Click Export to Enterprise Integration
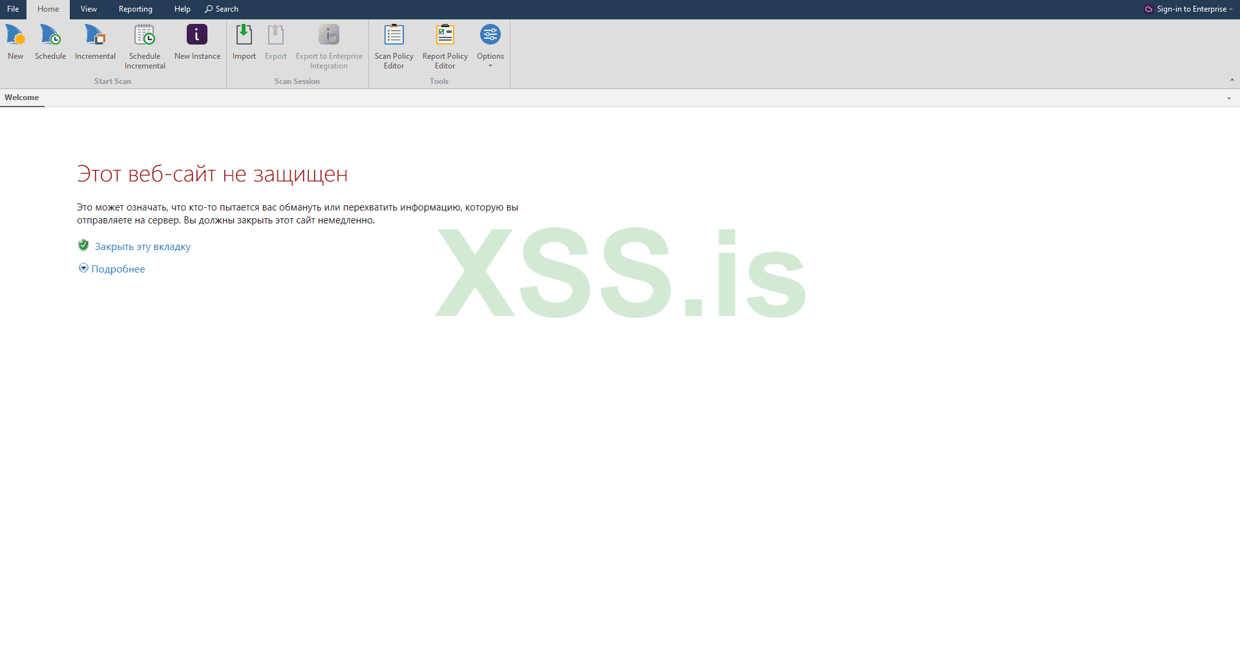Viewport: 1240px width, 658px height. tap(329, 46)
